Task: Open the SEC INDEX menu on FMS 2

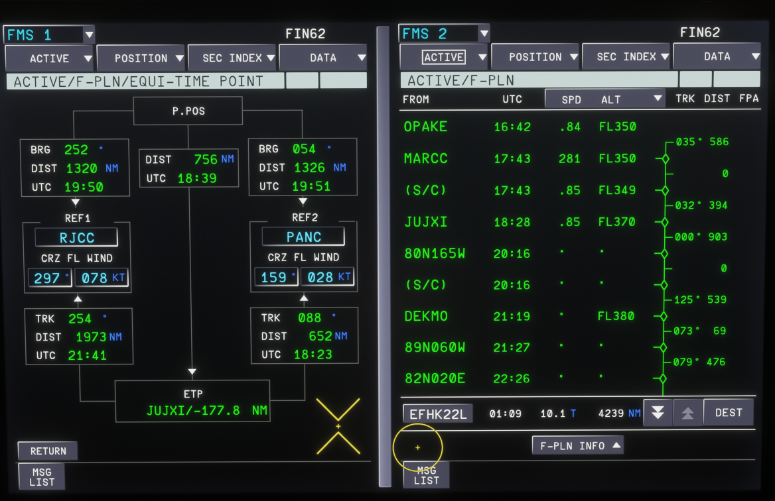Action: point(627,57)
